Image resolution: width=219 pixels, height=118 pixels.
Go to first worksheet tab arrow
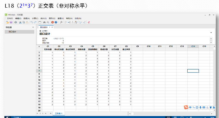tap(37, 113)
